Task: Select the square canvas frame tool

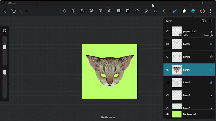Action: (x=128, y=11)
